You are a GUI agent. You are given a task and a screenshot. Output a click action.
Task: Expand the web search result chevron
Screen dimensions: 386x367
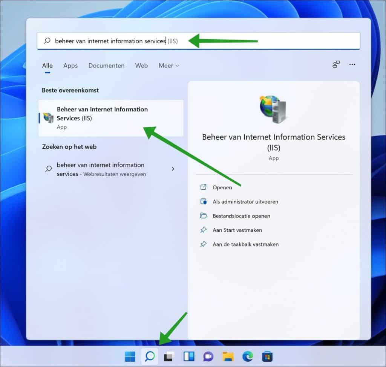[x=173, y=169]
